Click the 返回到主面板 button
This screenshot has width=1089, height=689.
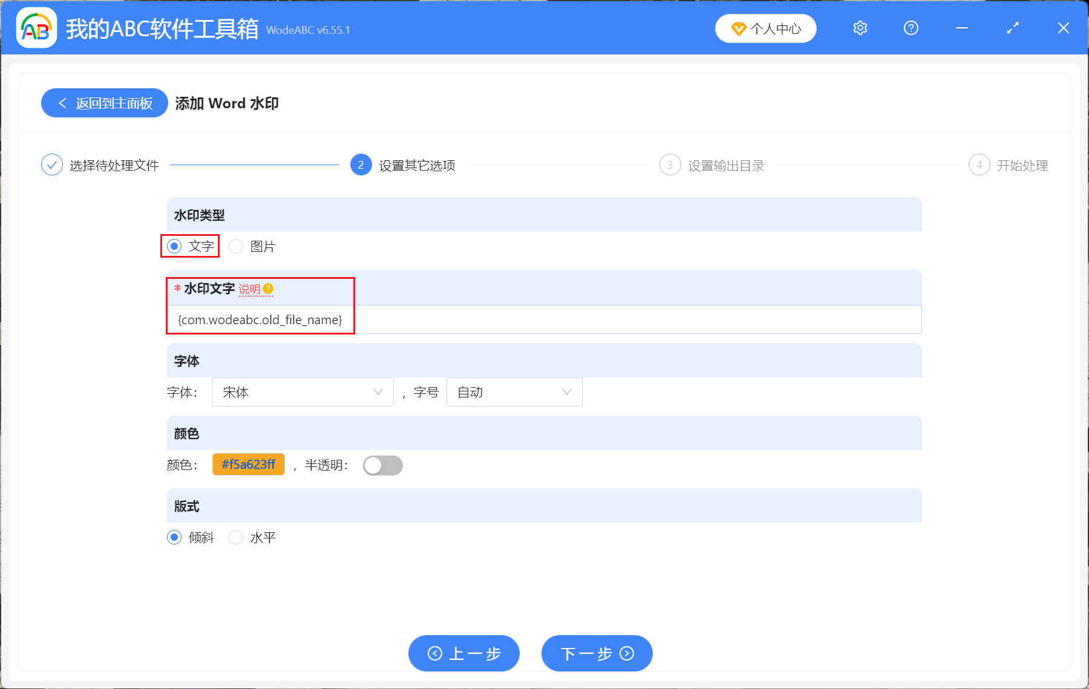click(104, 103)
